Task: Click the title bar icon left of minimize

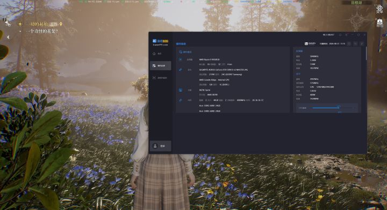Action: (x=346, y=35)
